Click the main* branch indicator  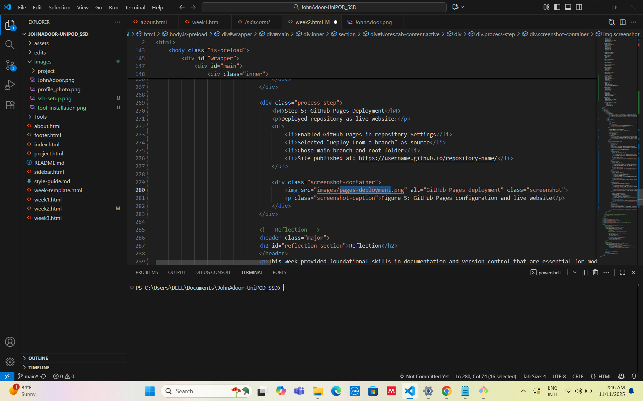28,376
